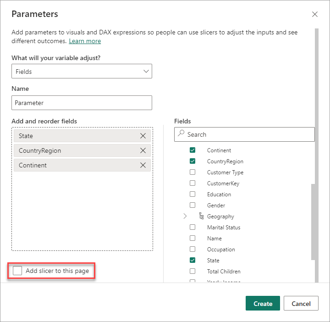This screenshot has height=322, width=330.
Task: Uncheck the CountryRegion field checkbox
Action: (x=192, y=161)
